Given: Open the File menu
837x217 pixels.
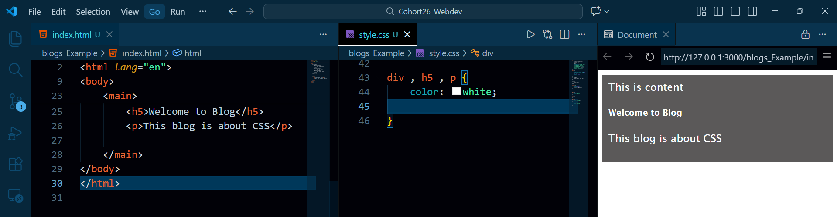Looking at the screenshot, I should [34, 12].
